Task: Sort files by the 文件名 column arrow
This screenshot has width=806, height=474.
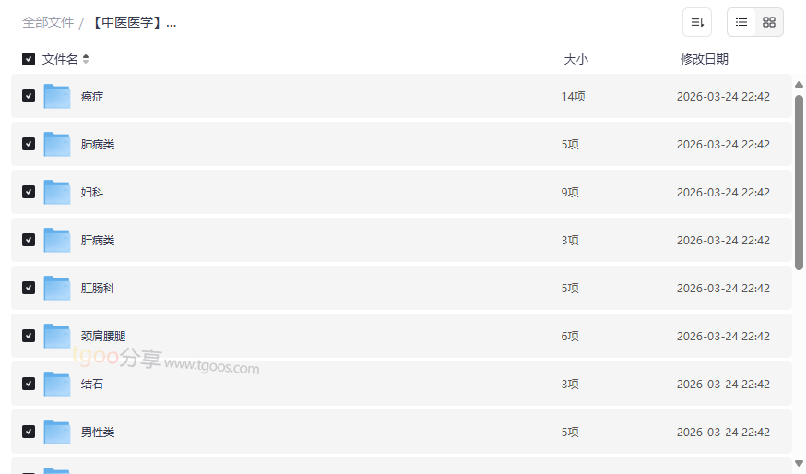Action: (86, 59)
